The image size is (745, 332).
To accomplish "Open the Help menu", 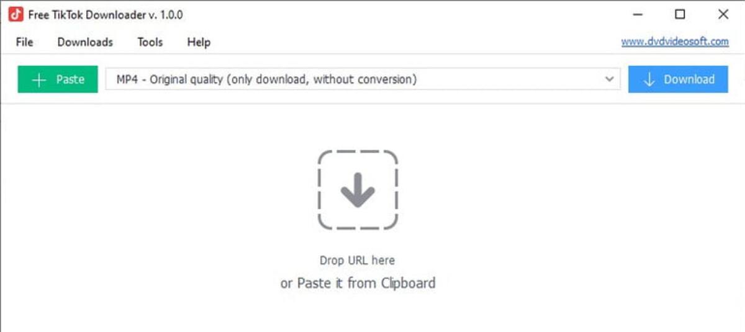I will coord(199,42).
